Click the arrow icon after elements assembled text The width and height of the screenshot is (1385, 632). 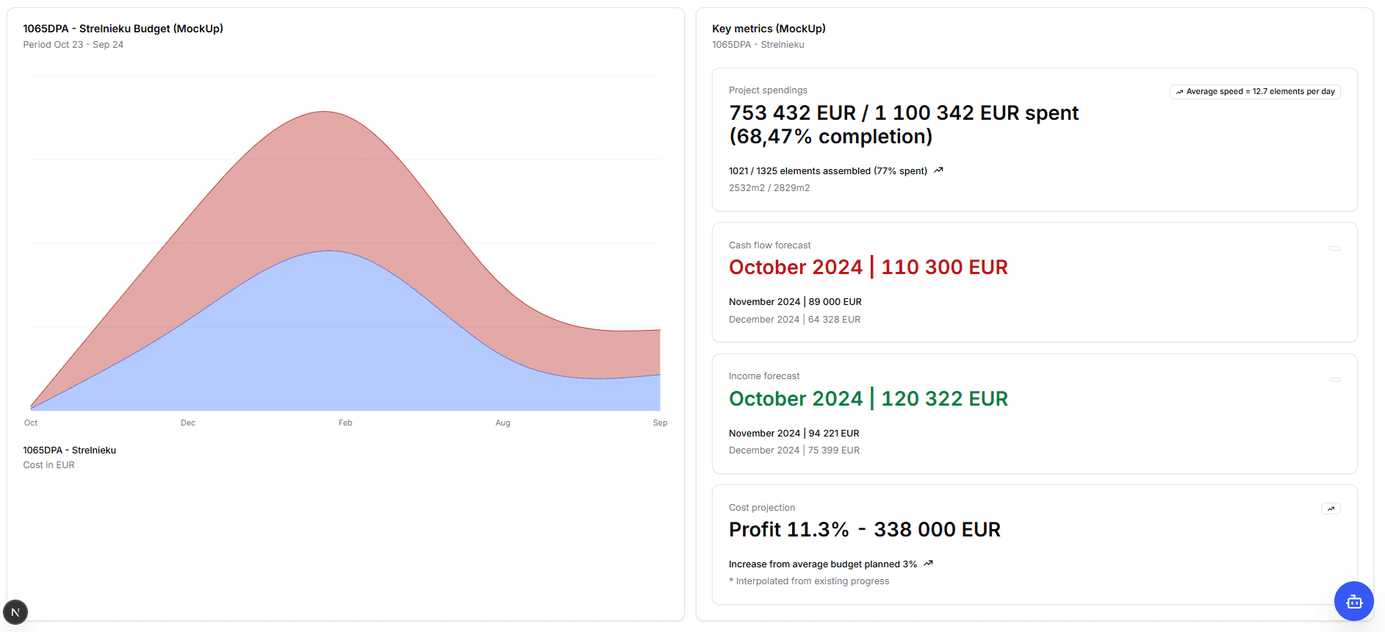coord(938,170)
